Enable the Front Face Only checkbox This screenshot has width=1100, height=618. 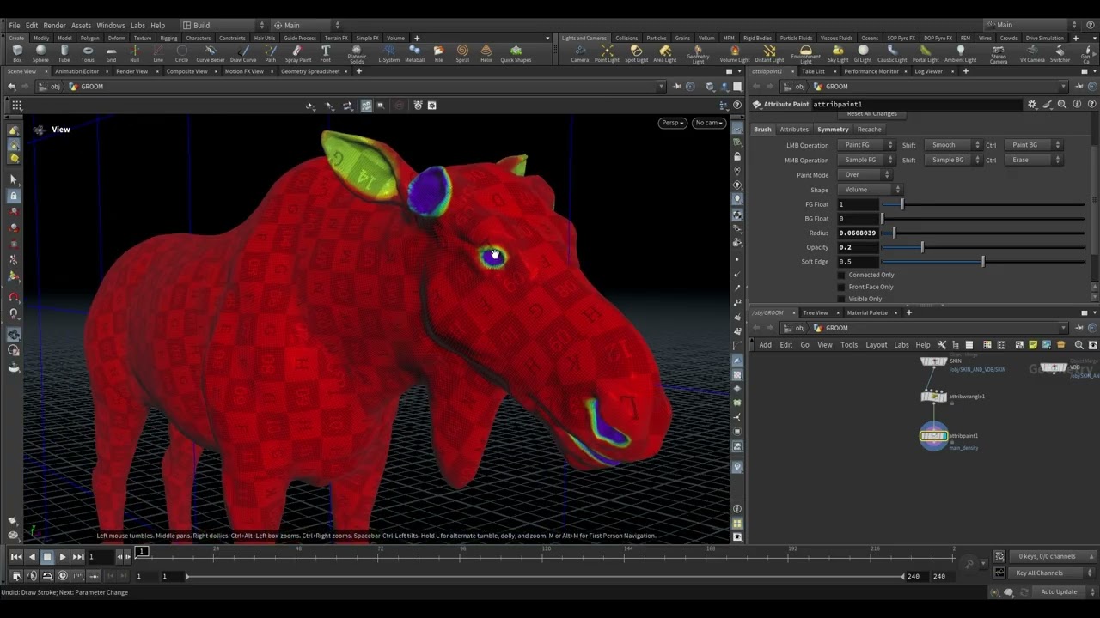[x=841, y=287]
